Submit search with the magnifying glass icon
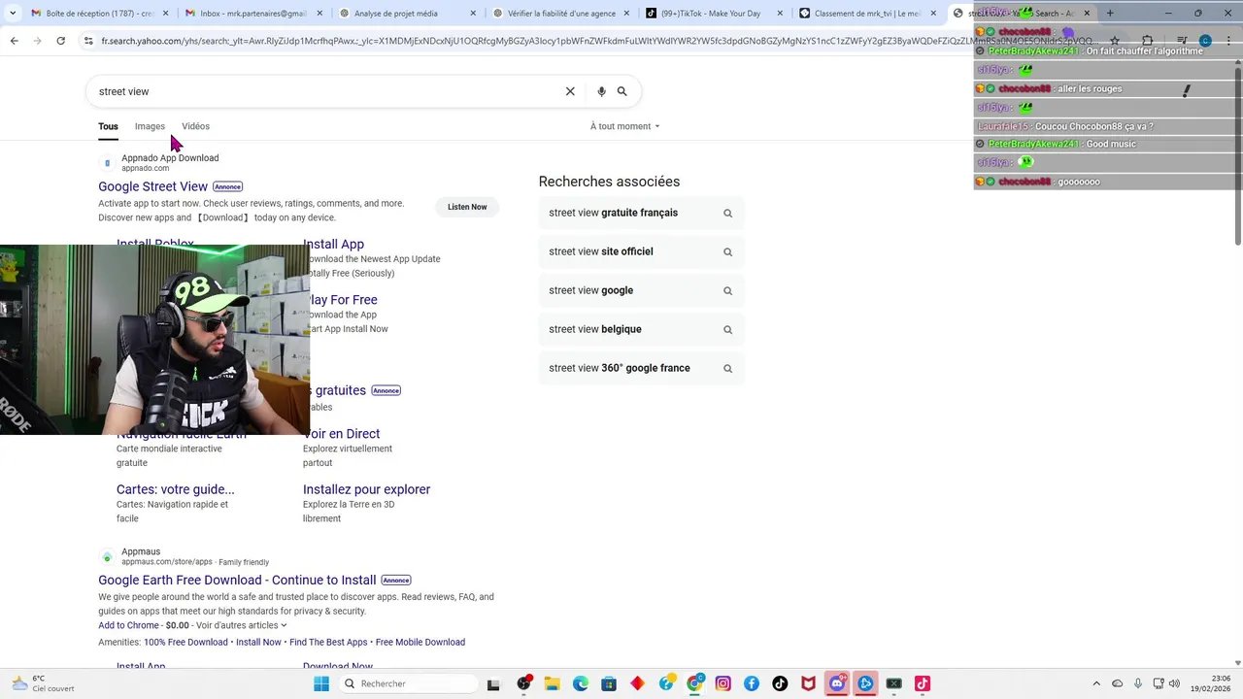Image resolution: width=1243 pixels, height=699 pixels. click(x=622, y=91)
